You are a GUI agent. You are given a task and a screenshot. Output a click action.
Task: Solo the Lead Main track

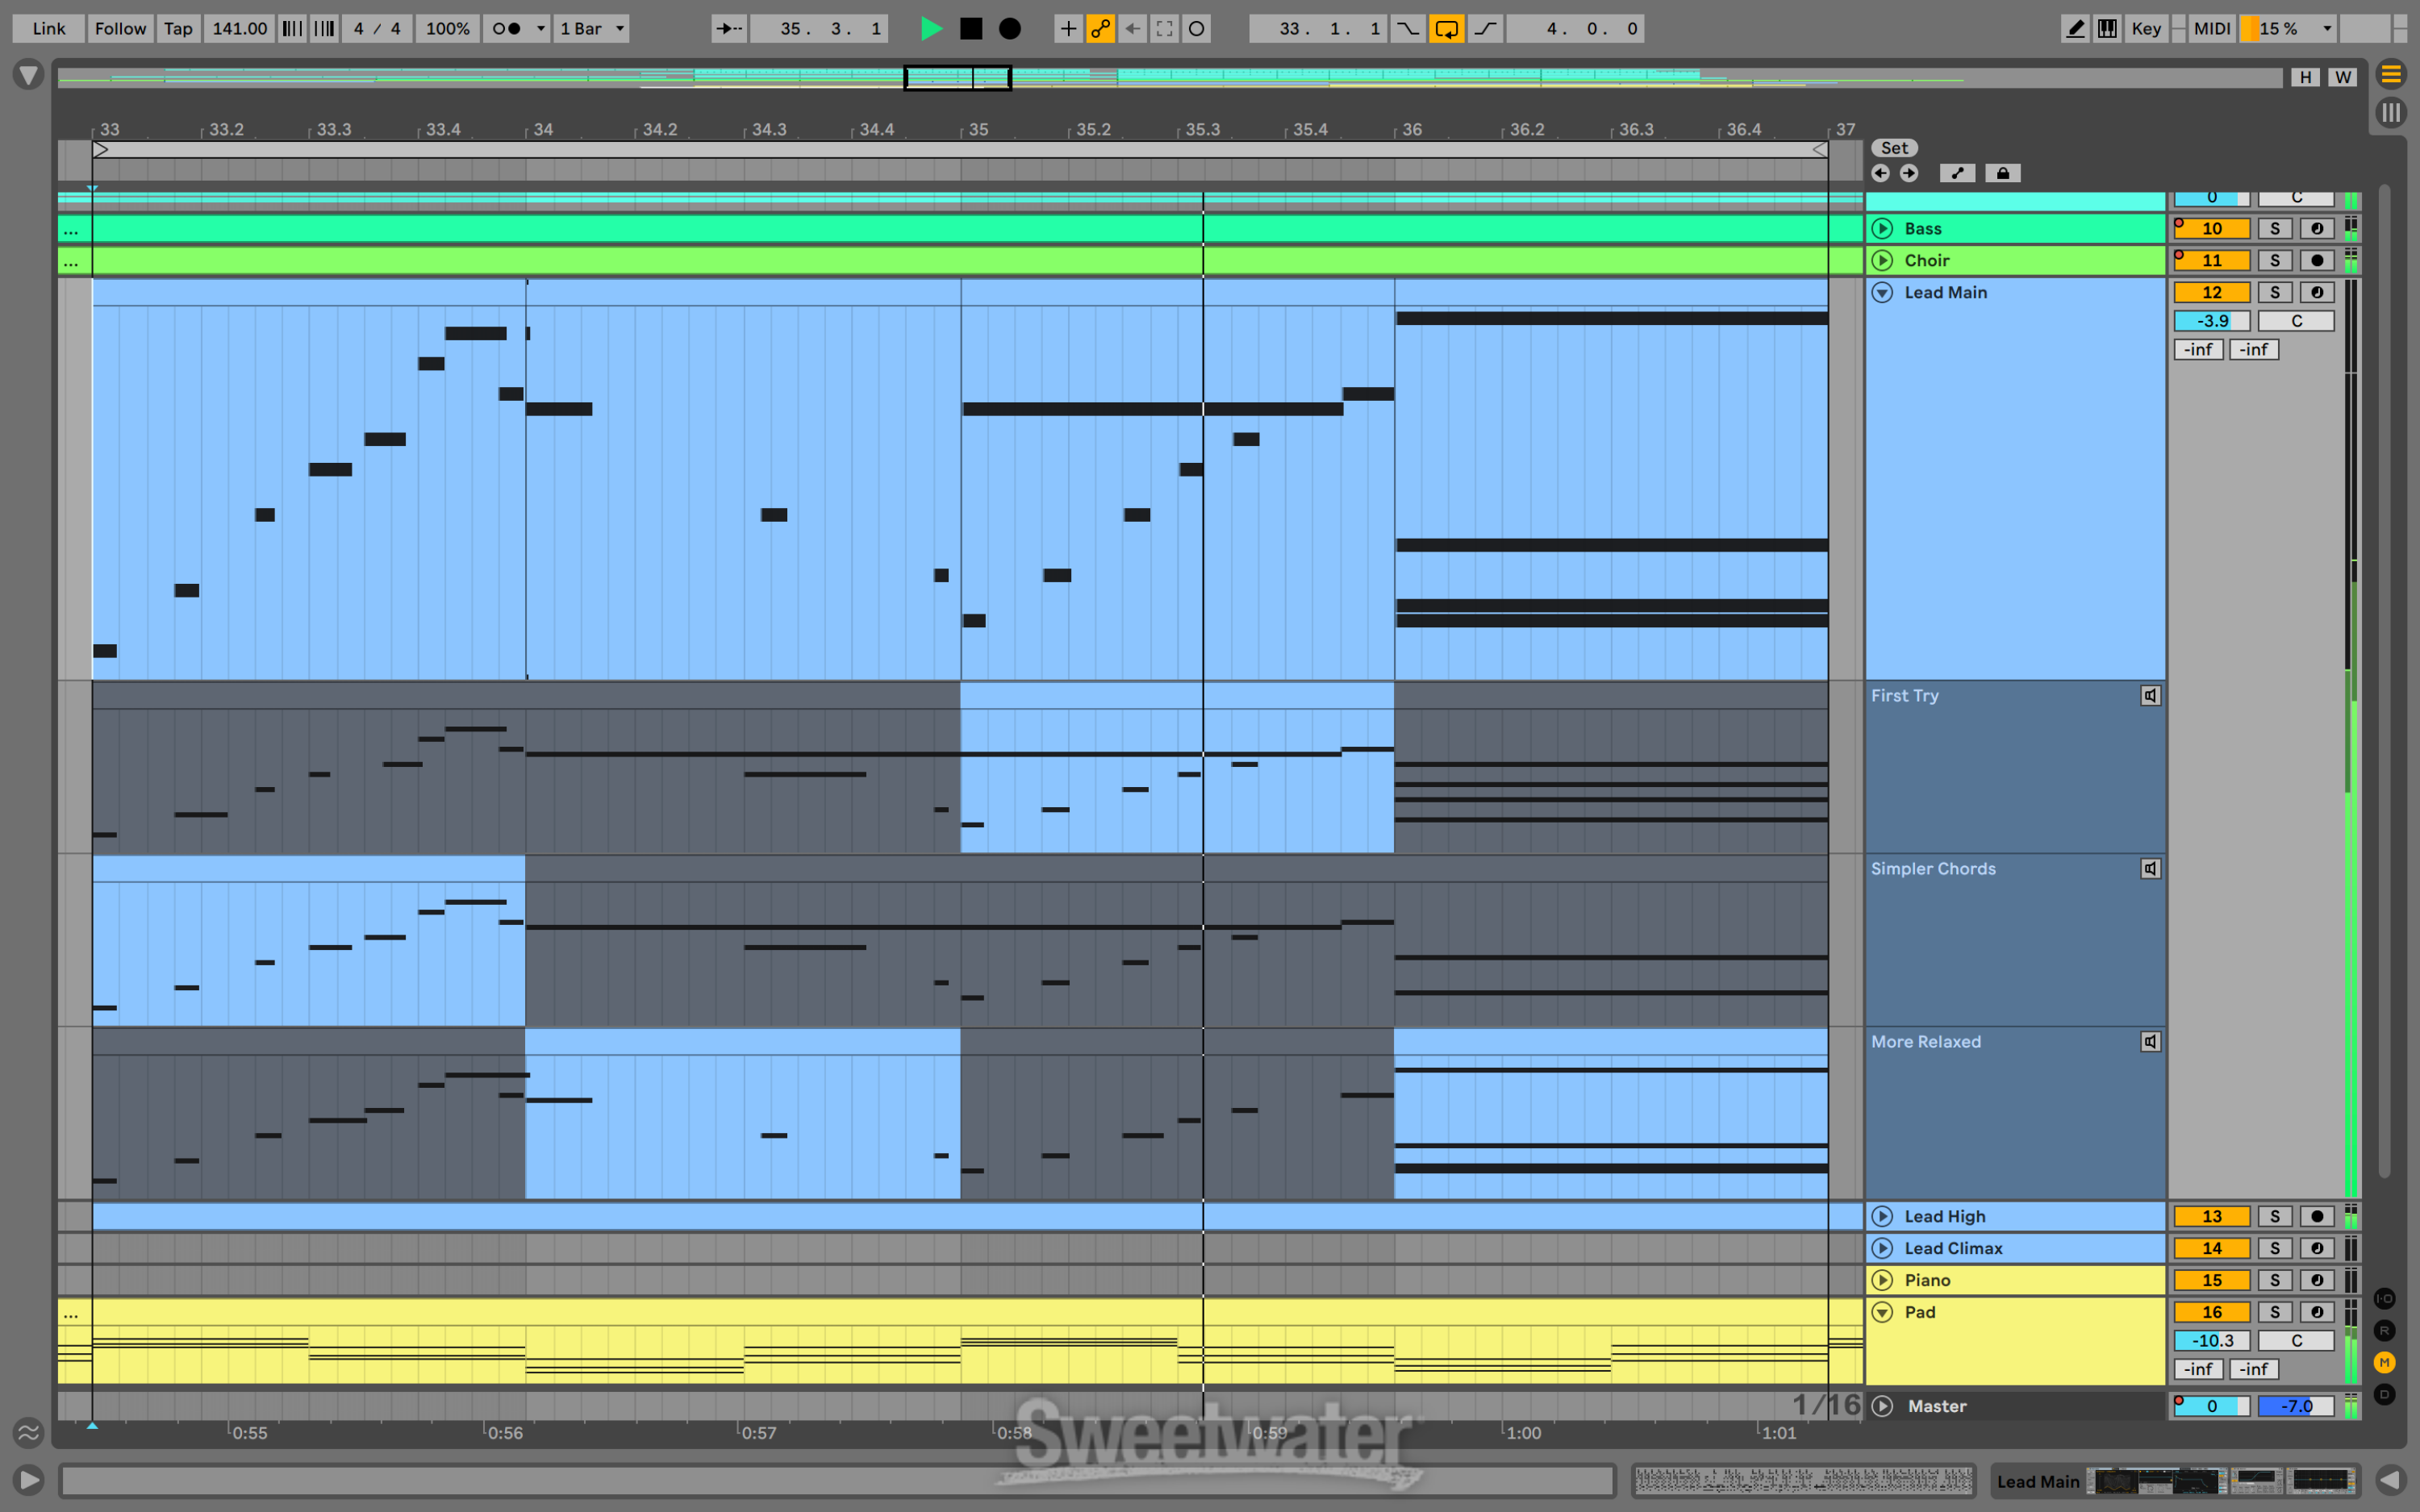point(2276,293)
